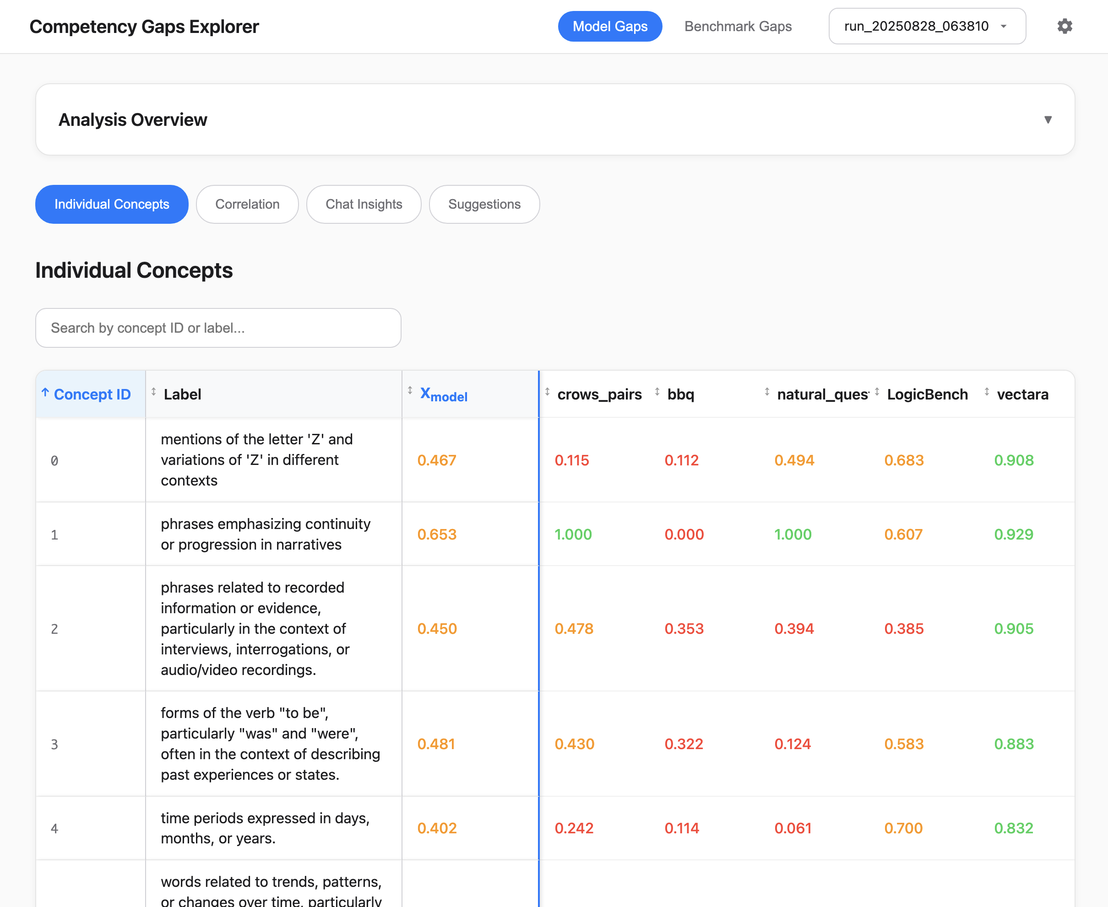Go to the Suggestions tab
The height and width of the screenshot is (907, 1108).
(x=484, y=204)
